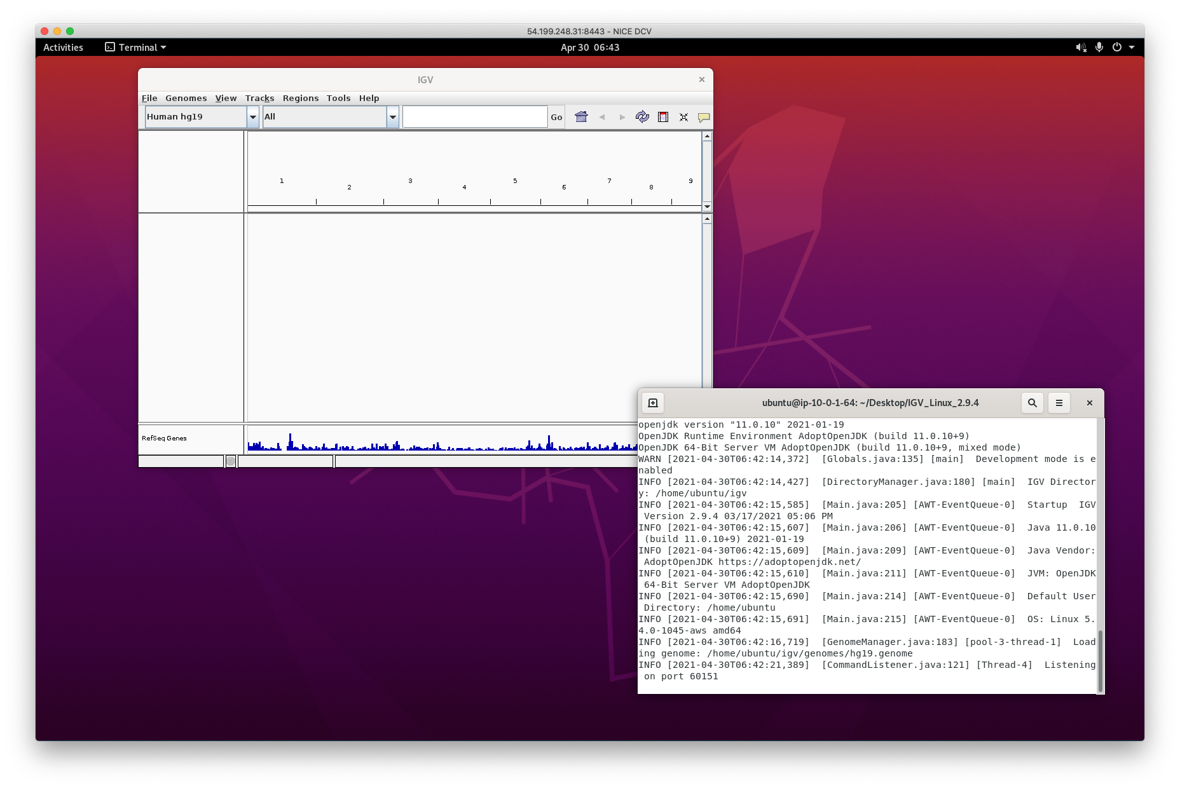Open the chromosome 'All' dropdown
Viewport: 1180px width, 788px height.
tap(392, 117)
